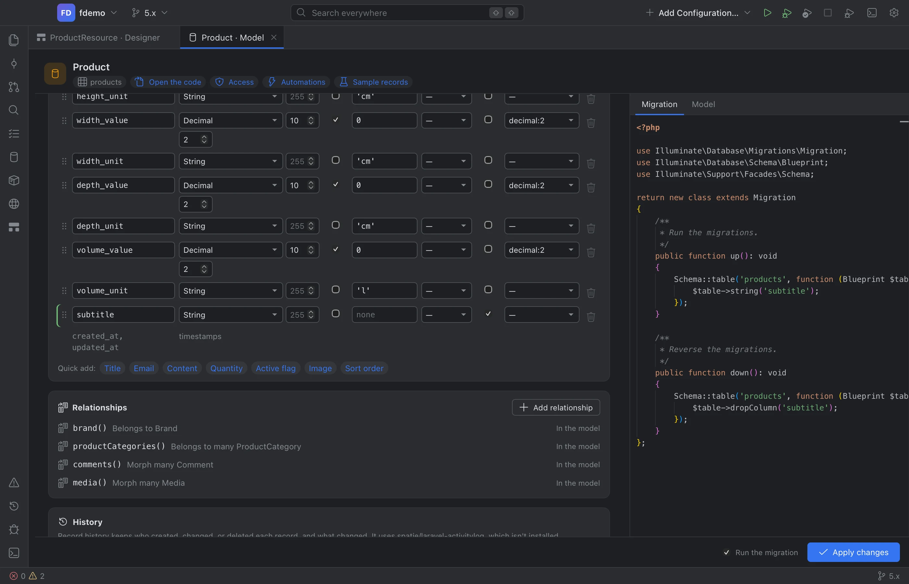Toggle the Run the migration checkbox

726,553
